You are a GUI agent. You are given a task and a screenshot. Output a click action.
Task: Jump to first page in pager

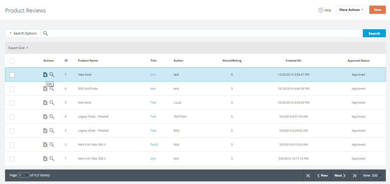(308, 175)
